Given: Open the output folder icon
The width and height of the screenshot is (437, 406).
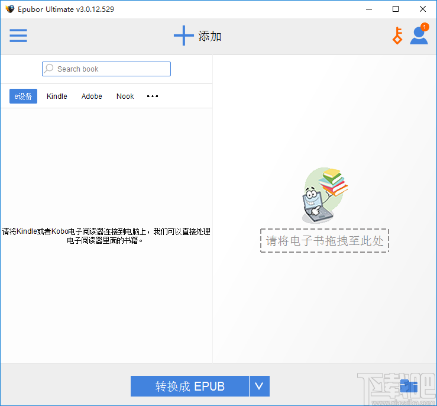Looking at the screenshot, I should (x=409, y=386).
